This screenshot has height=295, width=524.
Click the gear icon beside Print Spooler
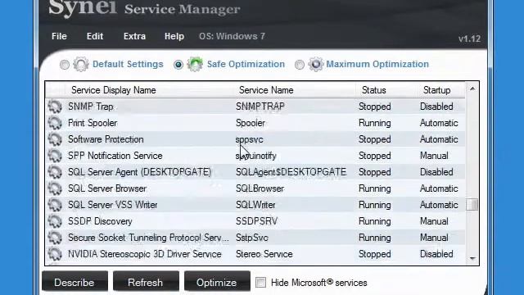point(55,123)
